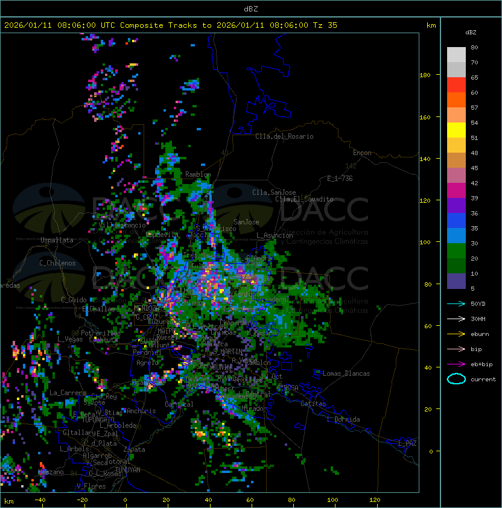Click the 0 km tick on right axis
This screenshot has height=508, width=502.
tap(431, 452)
